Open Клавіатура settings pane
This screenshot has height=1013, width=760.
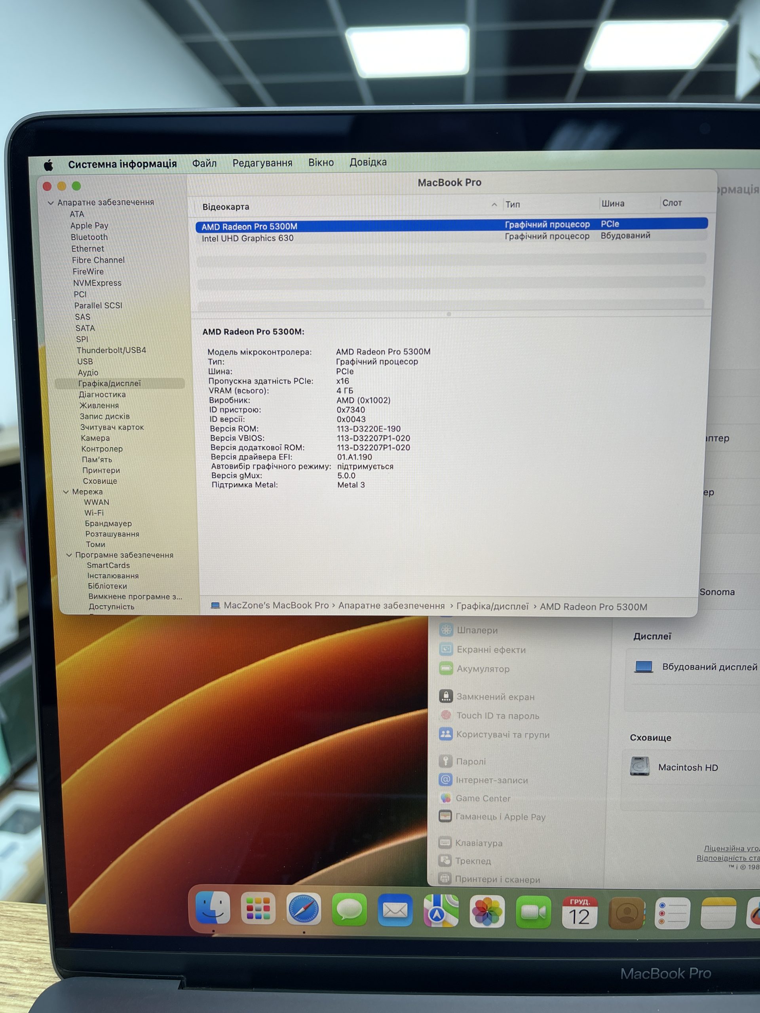click(x=478, y=842)
